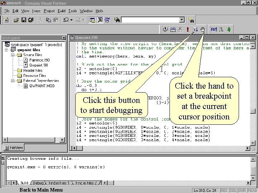Select the Header Files folder
The image size is (258, 193).
pyautogui.click(x=33, y=70)
